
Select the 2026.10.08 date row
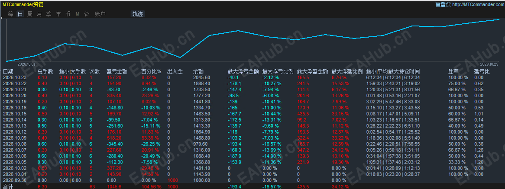252,144
